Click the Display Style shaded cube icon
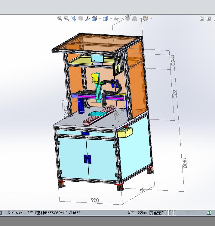The height and width of the screenshot is (226, 215). coord(106,18)
